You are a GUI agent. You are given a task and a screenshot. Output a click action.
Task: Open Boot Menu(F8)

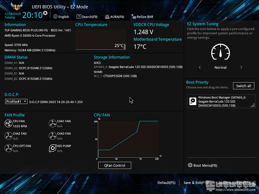click(x=203, y=165)
